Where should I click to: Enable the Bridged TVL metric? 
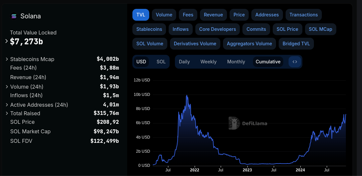click(296, 44)
